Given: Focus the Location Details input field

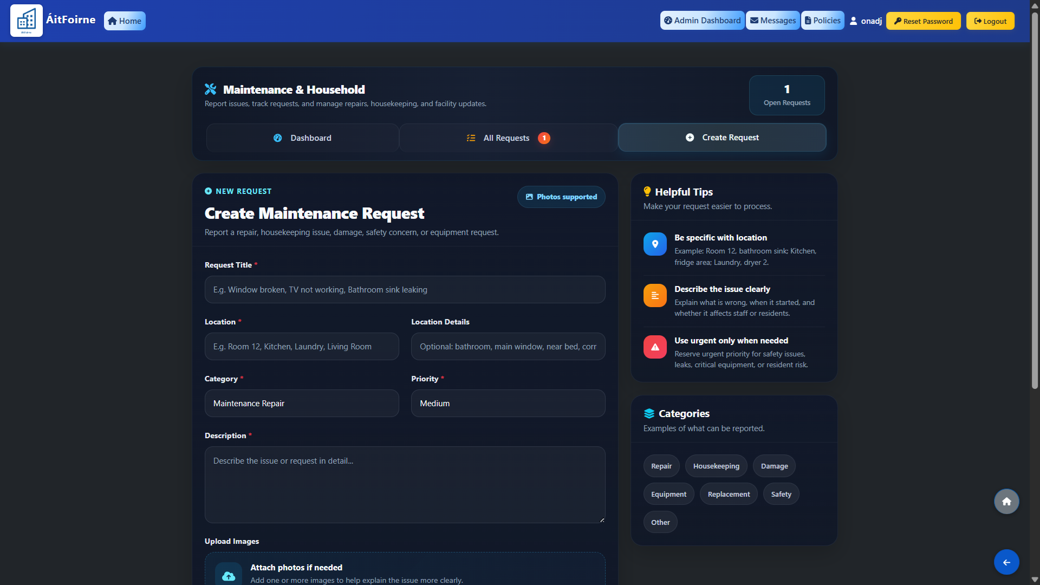Looking at the screenshot, I should point(508,347).
